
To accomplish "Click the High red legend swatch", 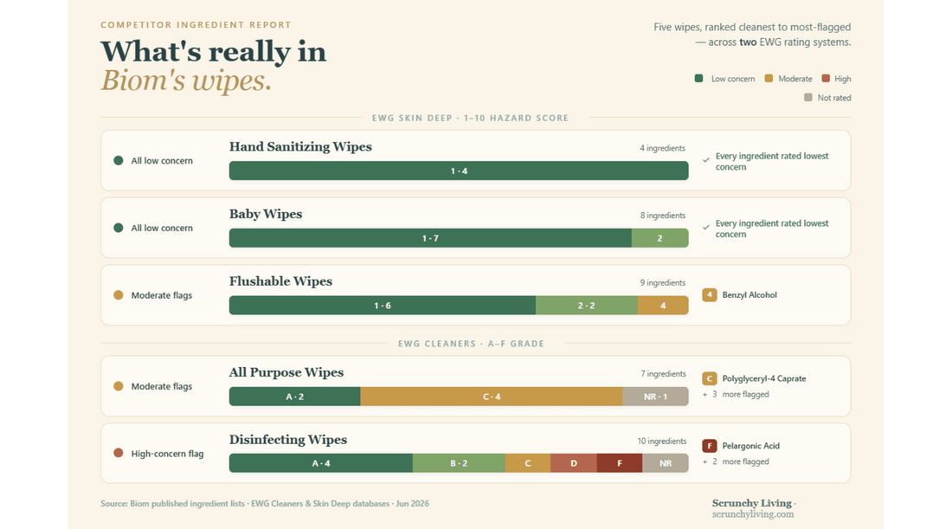I will click(x=826, y=78).
